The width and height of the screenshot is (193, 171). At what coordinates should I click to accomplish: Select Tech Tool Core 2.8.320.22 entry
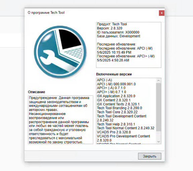pos(117,112)
